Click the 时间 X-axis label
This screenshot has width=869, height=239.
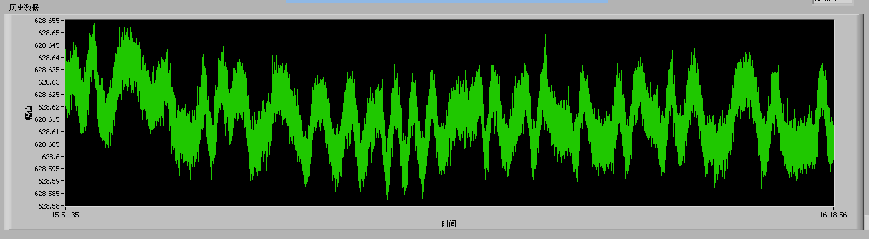(449, 223)
